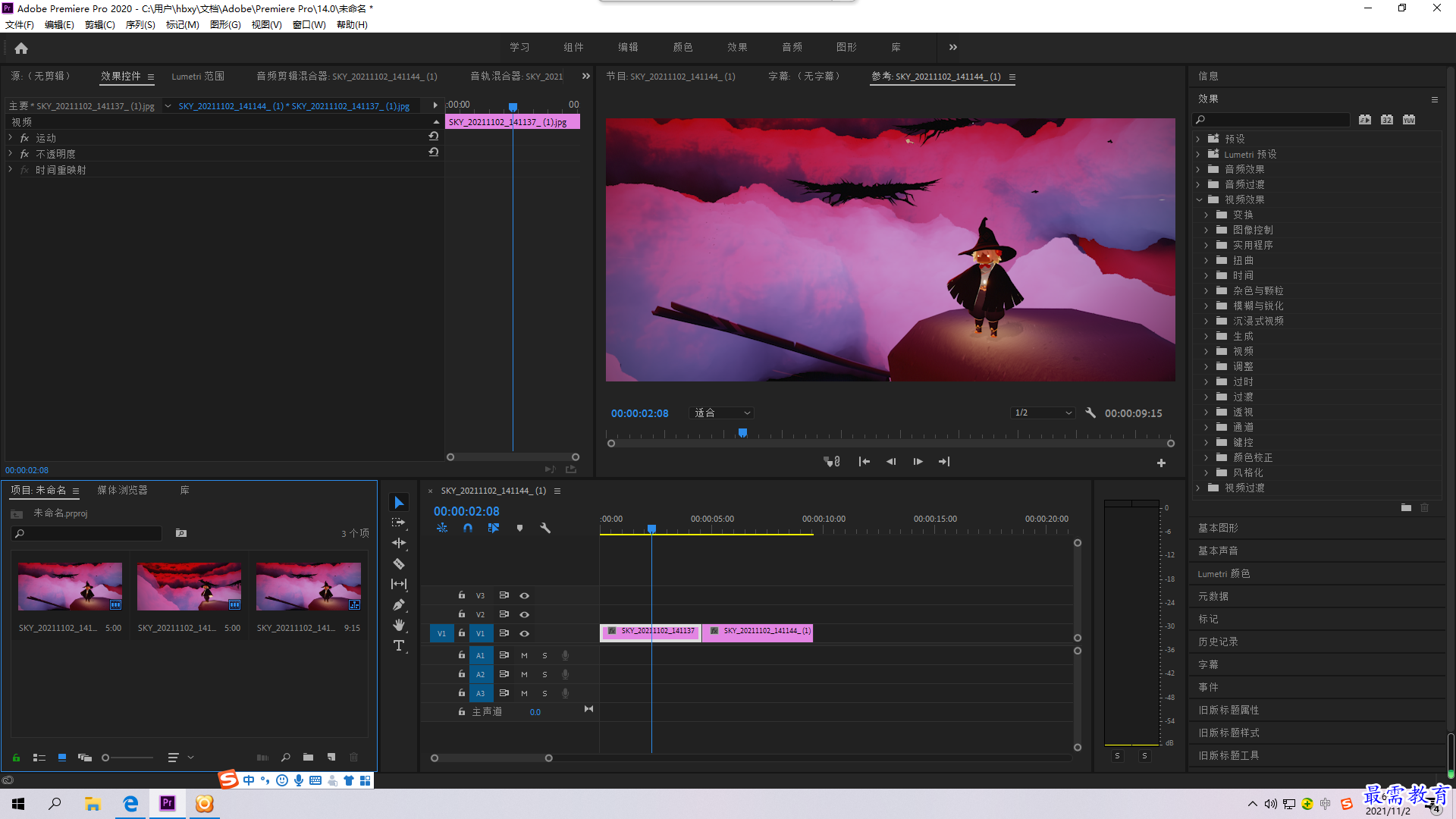This screenshot has width=1456, height=819.
Task: Open program monitor settings wrench
Action: point(1090,413)
